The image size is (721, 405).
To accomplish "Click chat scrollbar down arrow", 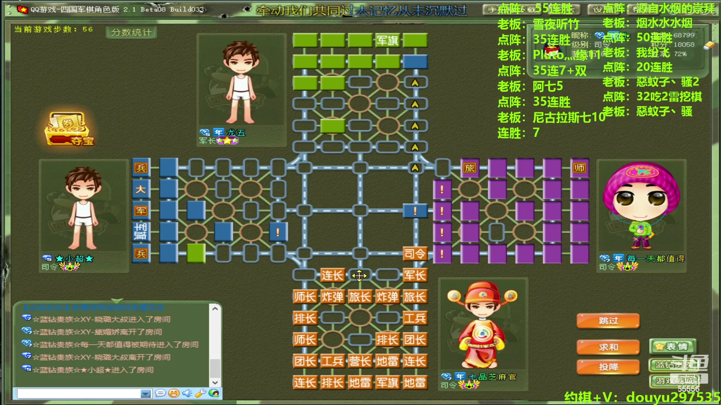I will pos(215,382).
